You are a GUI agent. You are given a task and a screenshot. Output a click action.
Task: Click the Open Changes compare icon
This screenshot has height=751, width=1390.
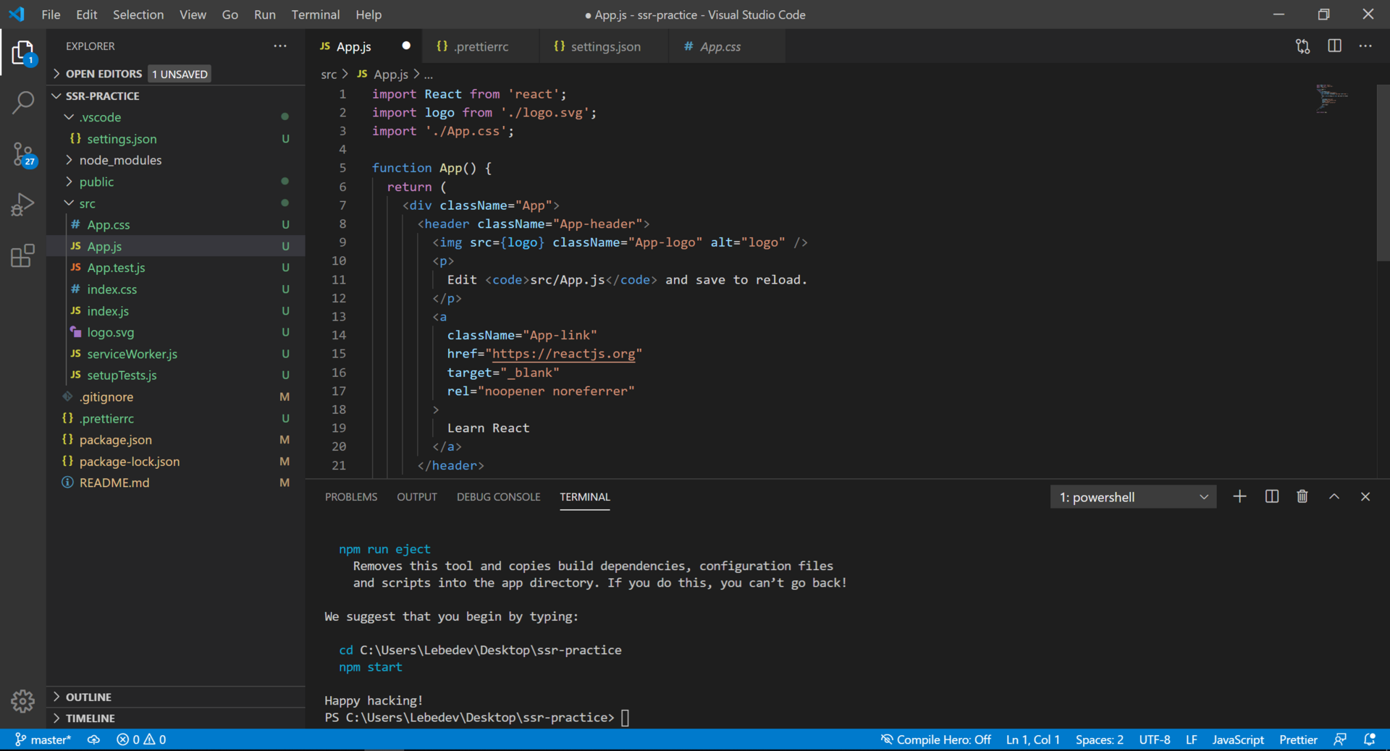click(x=1303, y=46)
